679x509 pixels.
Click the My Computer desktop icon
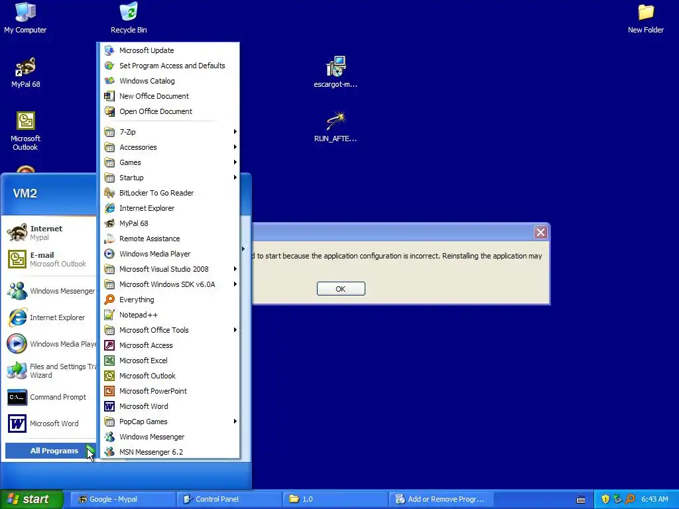click(x=25, y=18)
